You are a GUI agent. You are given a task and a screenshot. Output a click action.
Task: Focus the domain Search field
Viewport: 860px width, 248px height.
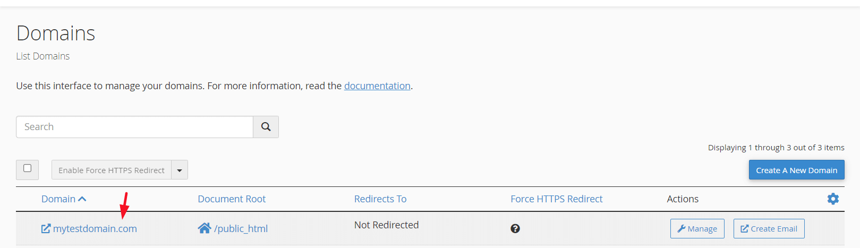(x=134, y=127)
